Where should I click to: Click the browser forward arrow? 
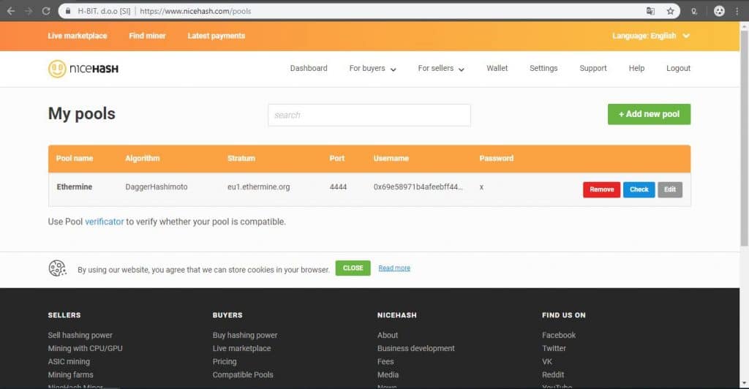(x=29, y=11)
